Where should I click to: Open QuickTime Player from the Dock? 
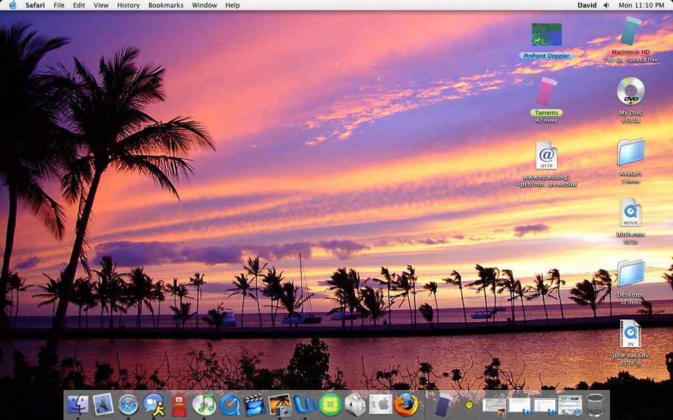point(230,405)
